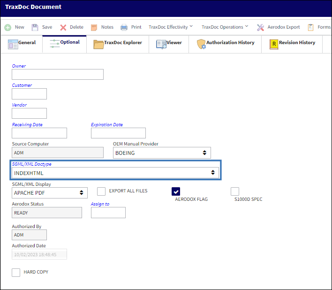
Task: Click the TraxDoc Explorer folder icon
Action: click(98, 44)
